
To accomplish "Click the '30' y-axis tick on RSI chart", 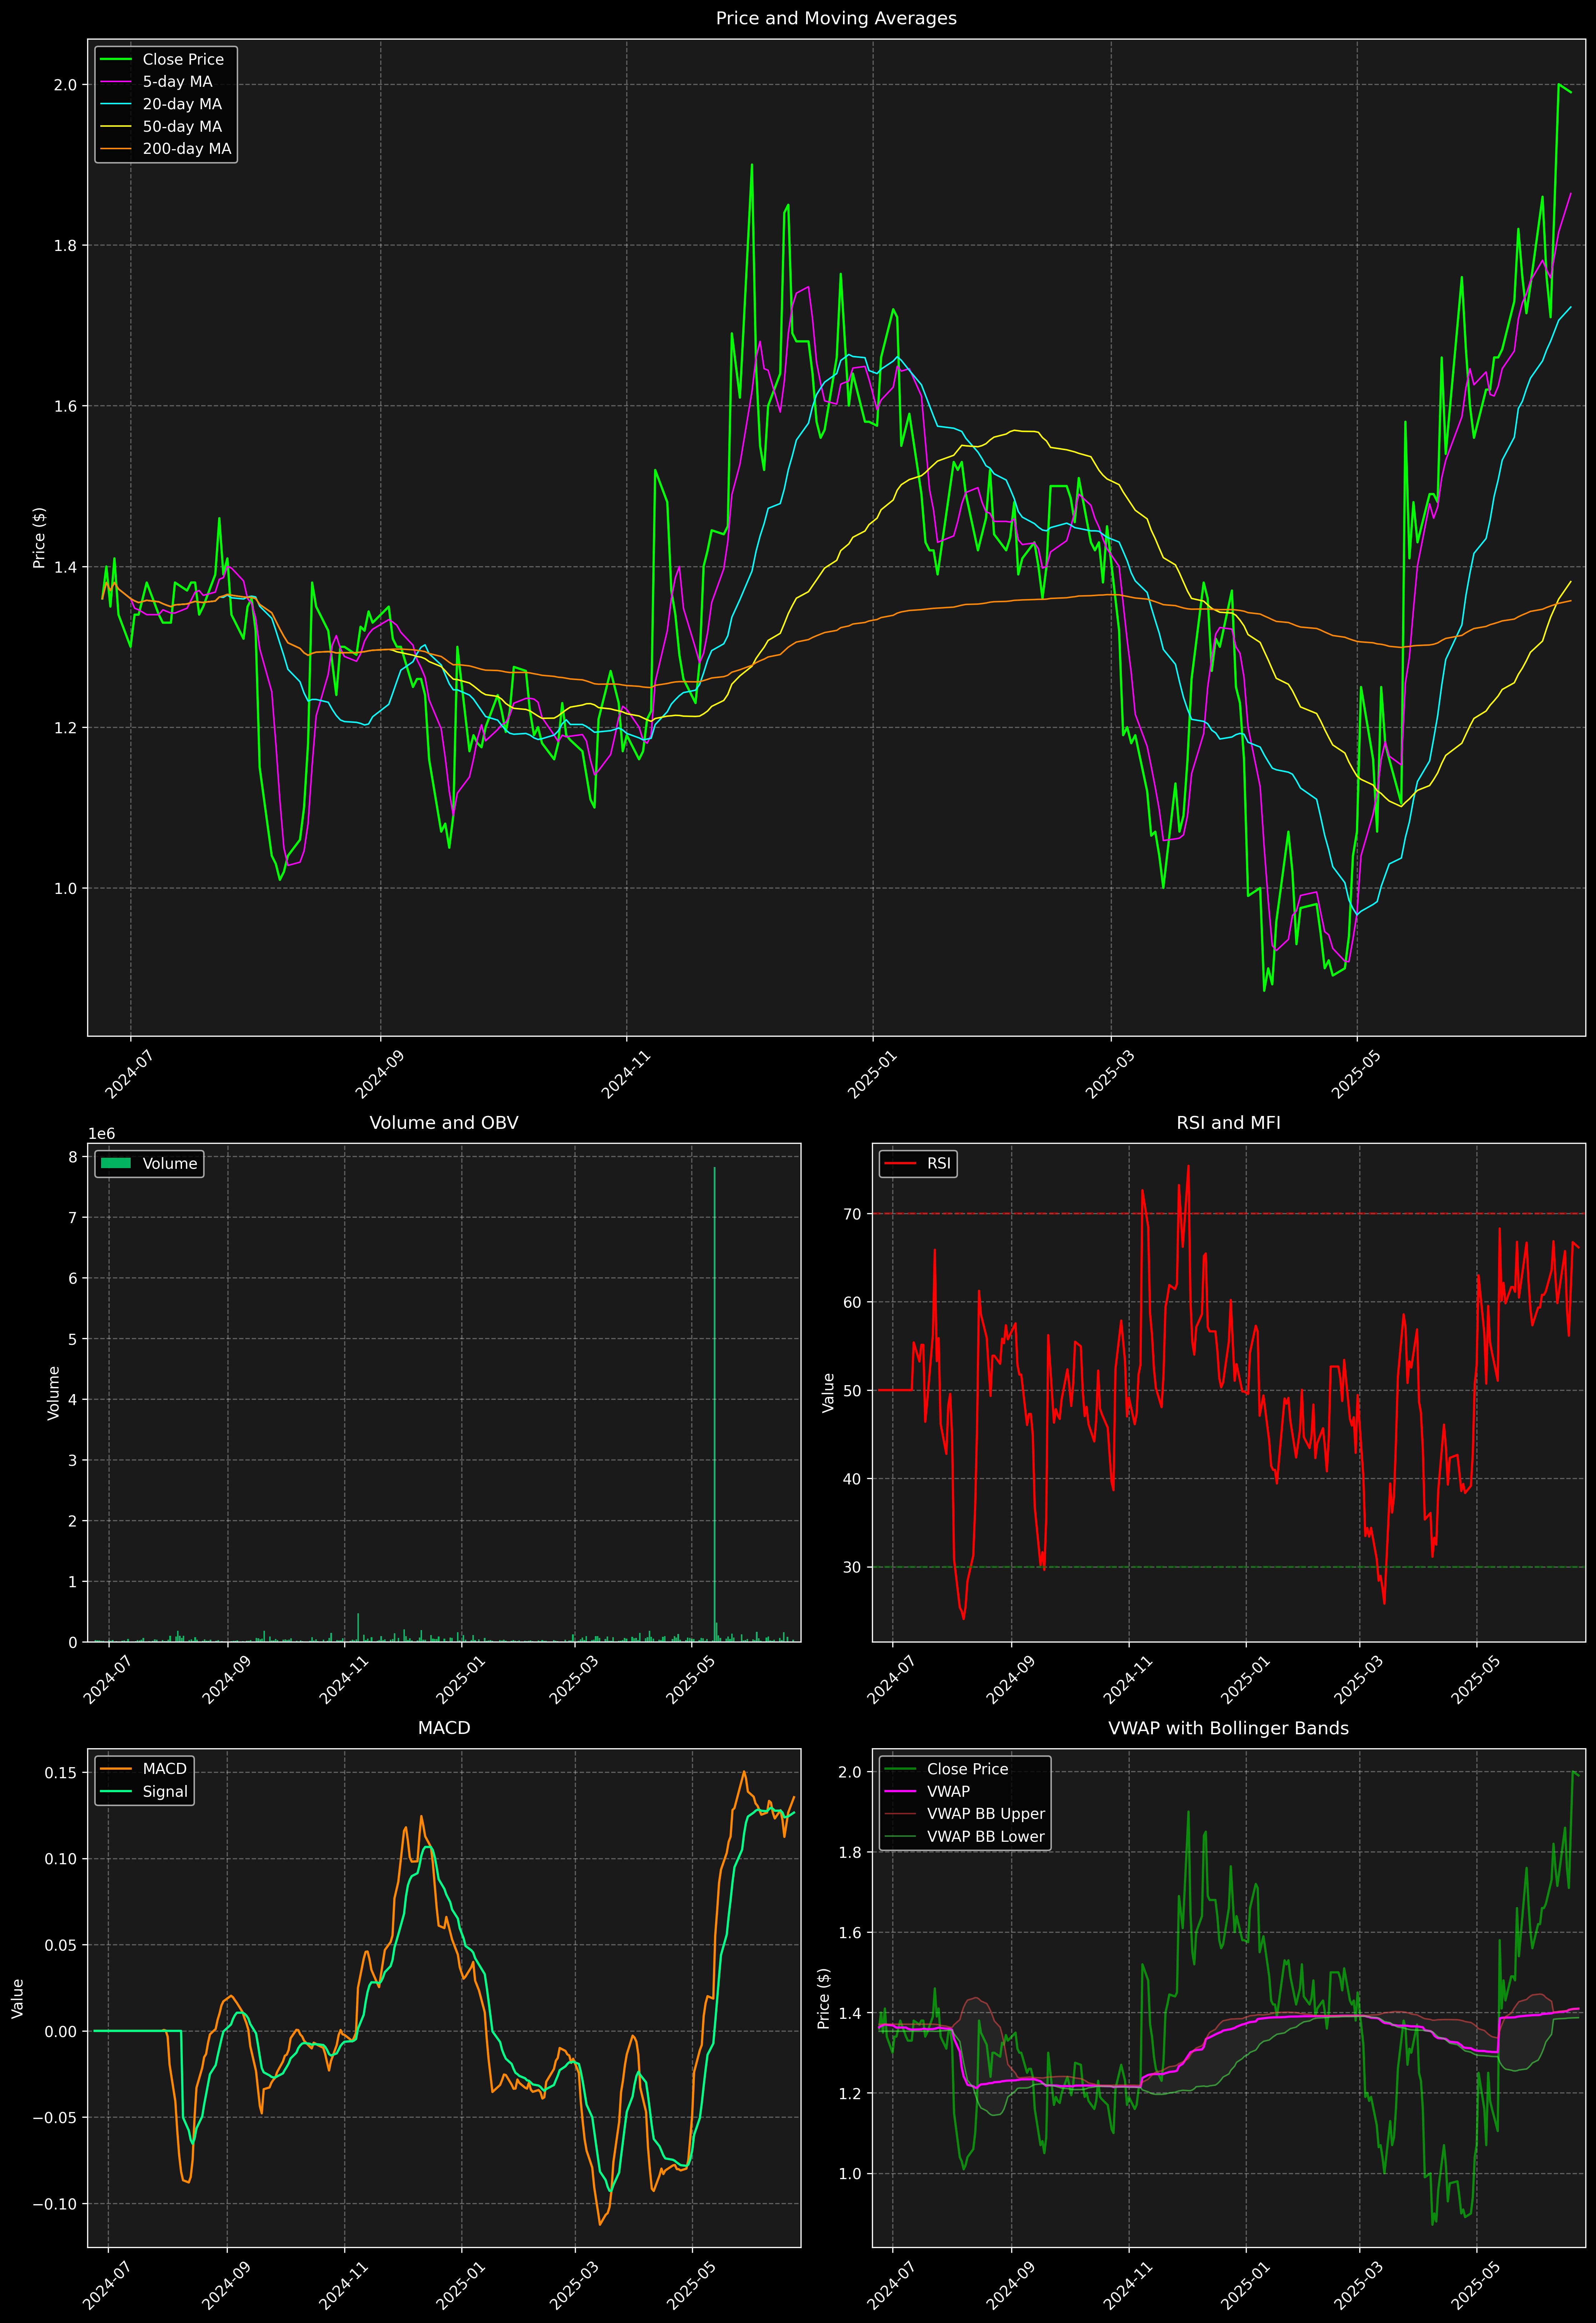I will click(x=852, y=1567).
